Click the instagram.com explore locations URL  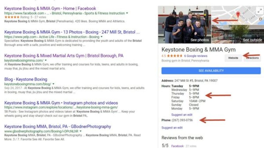pyautogui.click(x=61, y=107)
